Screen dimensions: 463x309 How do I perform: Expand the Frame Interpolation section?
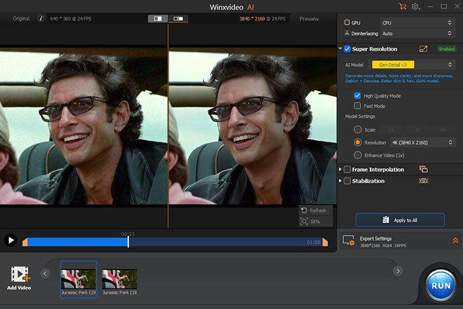coord(340,169)
